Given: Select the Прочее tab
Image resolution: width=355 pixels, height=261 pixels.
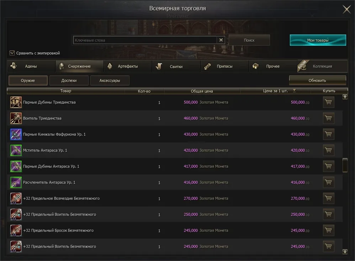Looking at the screenshot, I should pyautogui.click(x=273, y=66).
